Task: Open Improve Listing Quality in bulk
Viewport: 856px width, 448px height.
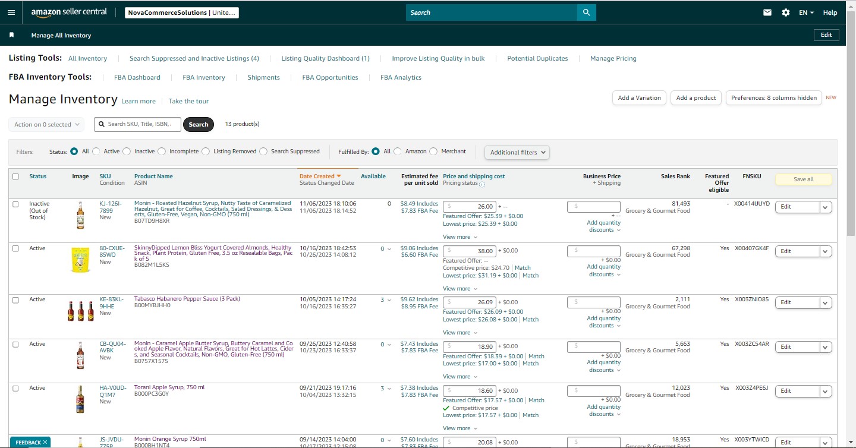Action: (438, 58)
